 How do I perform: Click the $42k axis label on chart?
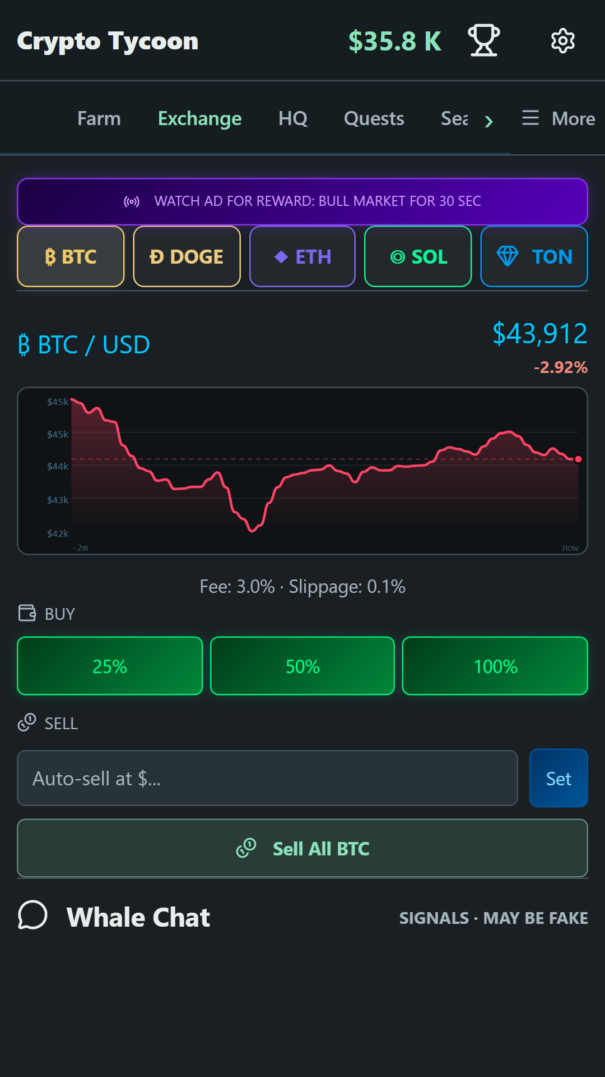(x=58, y=533)
